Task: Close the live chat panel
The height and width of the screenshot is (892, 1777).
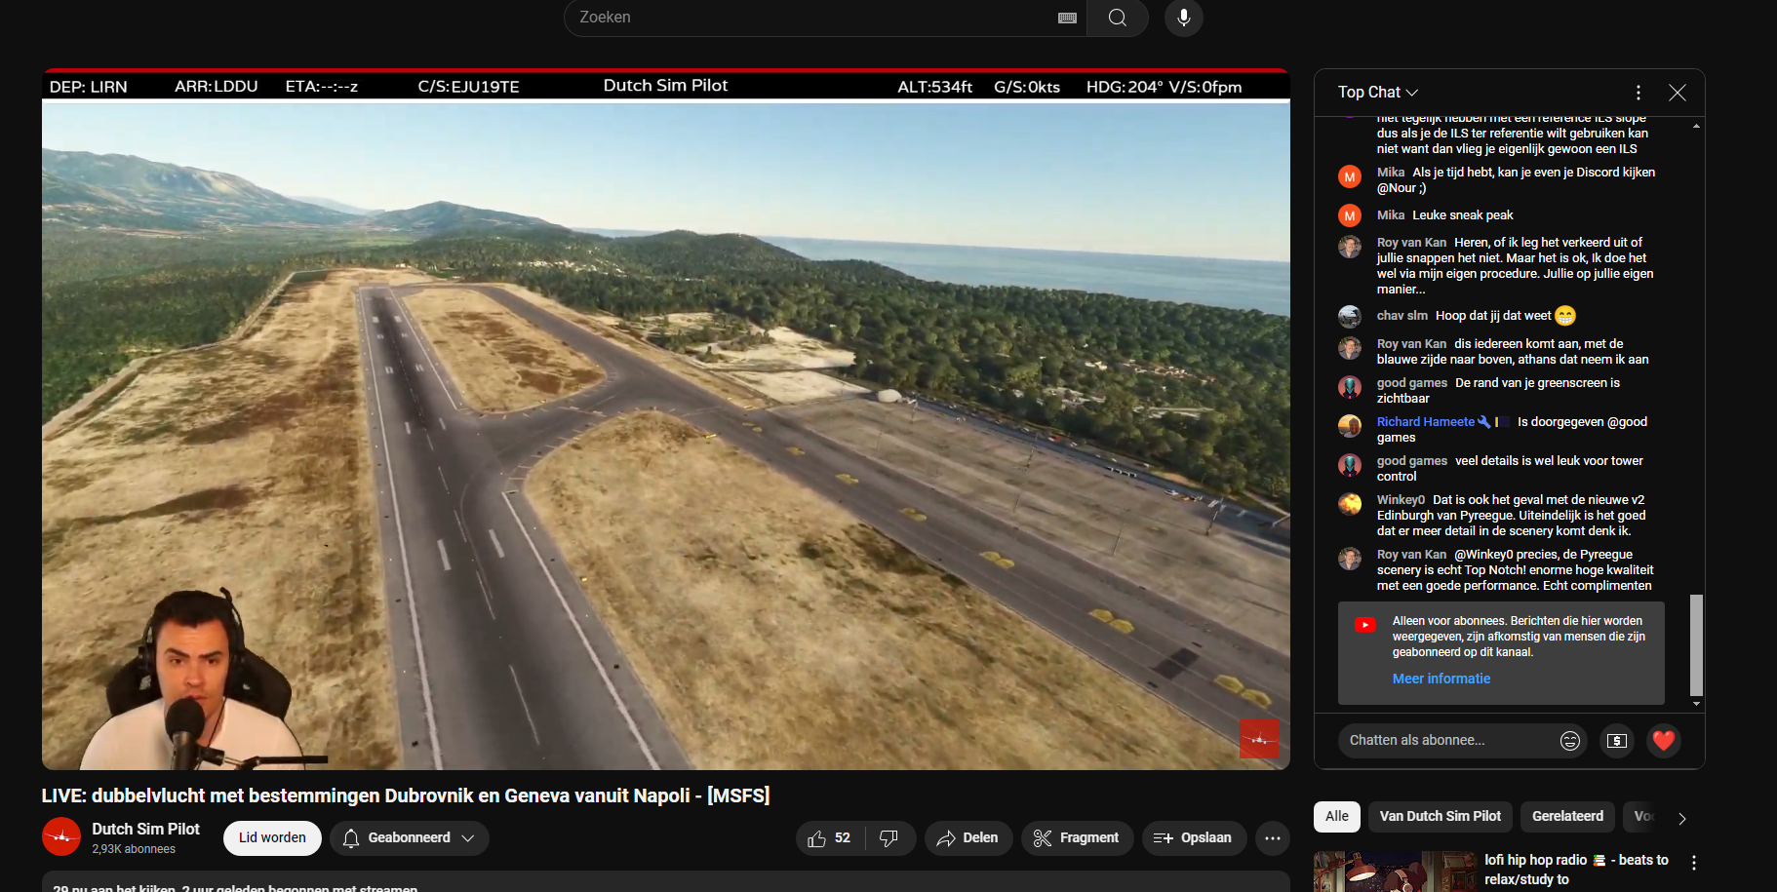Action: 1677,93
